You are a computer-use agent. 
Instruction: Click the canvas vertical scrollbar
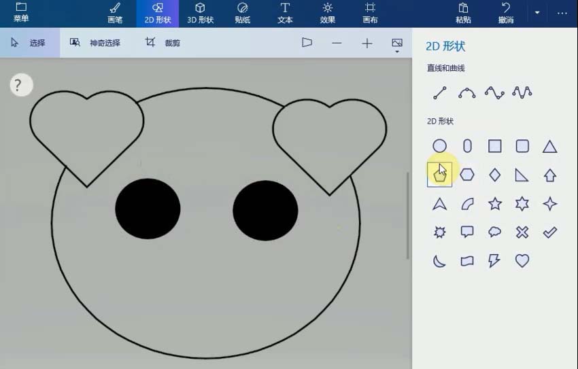[408, 215]
